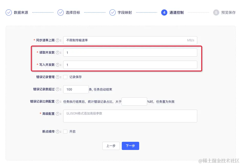Image resolution: width=241 pixels, height=165 pixels.
Task: Open help icon beside 断点续传
Action: pyautogui.click(x=58, y=132)
